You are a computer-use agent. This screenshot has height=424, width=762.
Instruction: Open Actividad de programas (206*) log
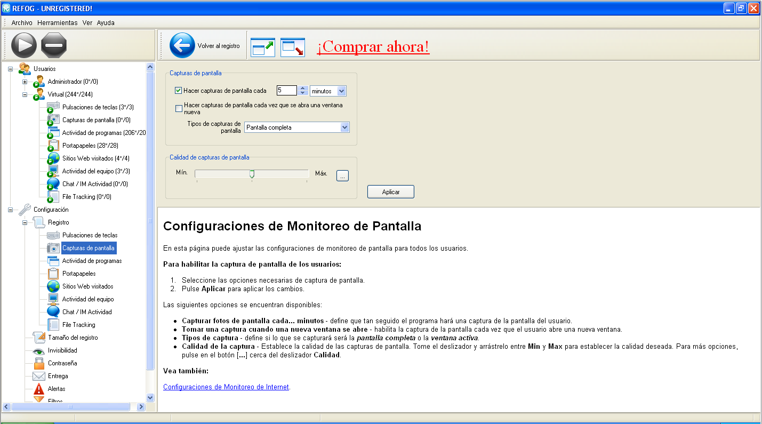103,133
